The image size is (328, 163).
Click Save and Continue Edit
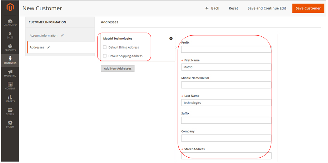[x=267, y=8]
